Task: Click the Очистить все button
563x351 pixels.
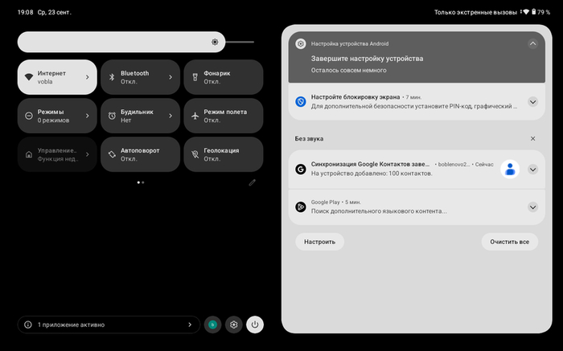Action: pyautogui.click(x=509, y=242)
